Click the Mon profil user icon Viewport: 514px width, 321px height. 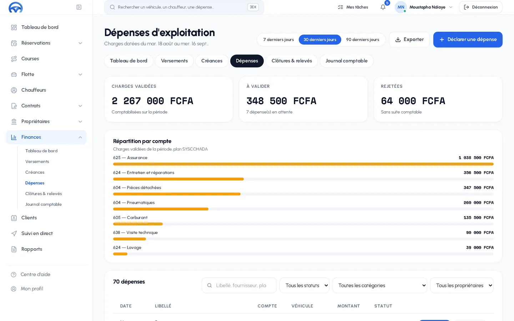[x=14, y=289]
